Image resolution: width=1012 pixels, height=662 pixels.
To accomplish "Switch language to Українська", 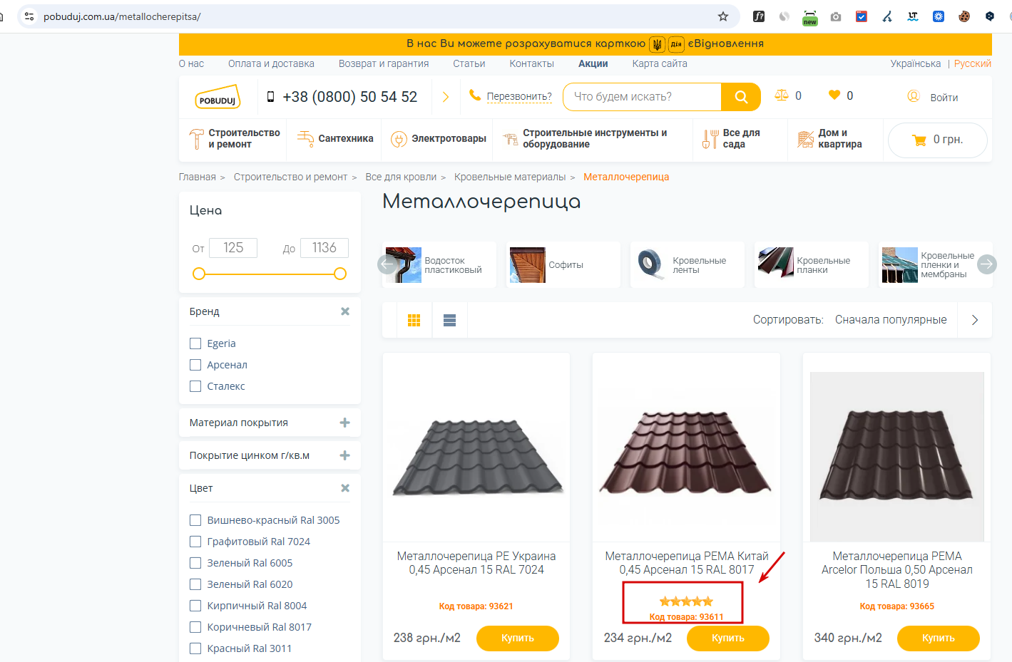I will (x=916, y=63).
